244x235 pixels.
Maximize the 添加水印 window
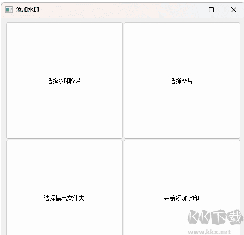coord(211,10)
